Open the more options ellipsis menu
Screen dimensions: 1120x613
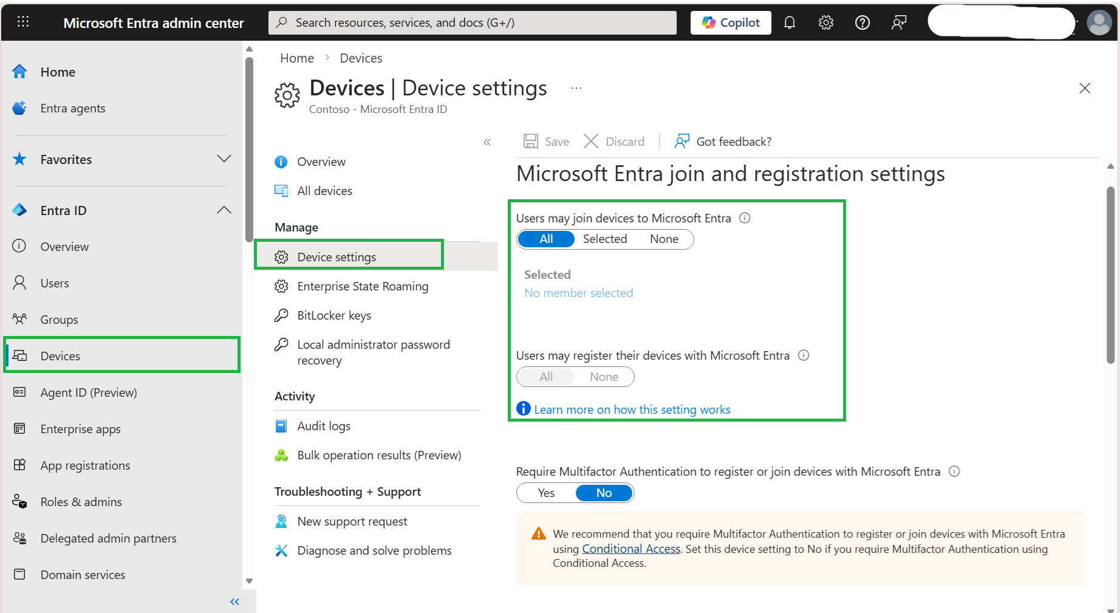[x=576, y=88]
